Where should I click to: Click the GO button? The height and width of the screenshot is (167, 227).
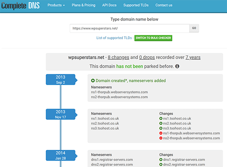(194, 28)
